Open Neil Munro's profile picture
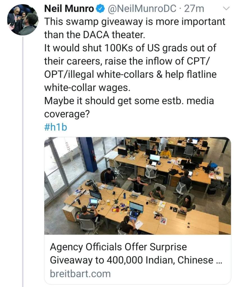Image resolution: width=238 pixels, height=287 pixels. point(22,20)
